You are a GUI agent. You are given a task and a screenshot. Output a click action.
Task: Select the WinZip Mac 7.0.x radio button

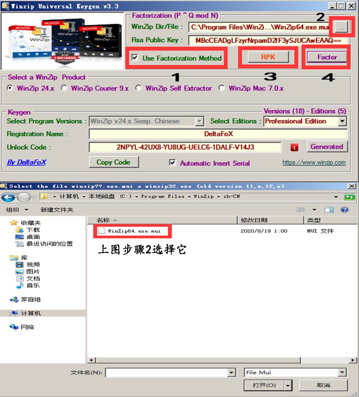pos(221,88)
